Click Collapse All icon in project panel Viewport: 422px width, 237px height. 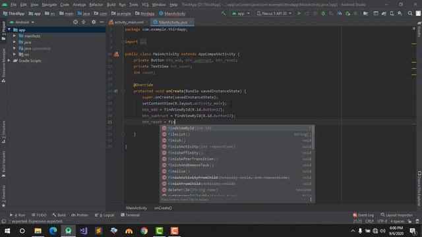point(84,22)
